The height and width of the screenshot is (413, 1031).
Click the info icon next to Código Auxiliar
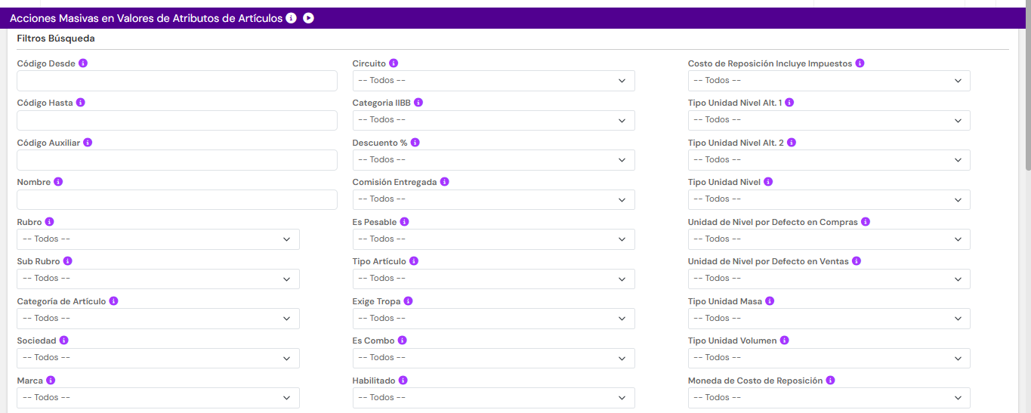tap(88, 143)
